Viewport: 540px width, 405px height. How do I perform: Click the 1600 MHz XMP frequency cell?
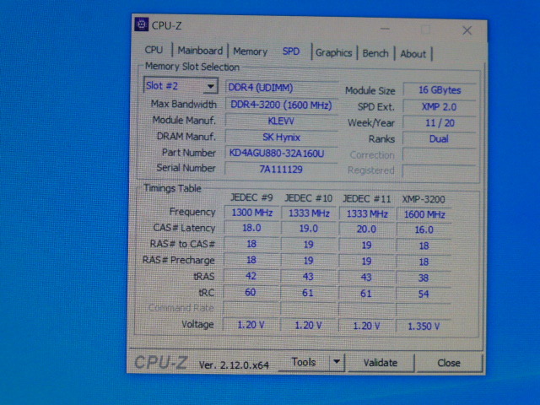(424, 214)
